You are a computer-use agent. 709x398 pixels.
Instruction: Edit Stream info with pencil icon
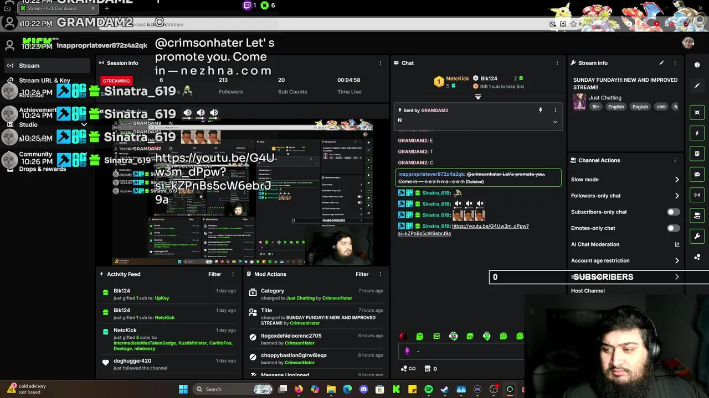coord(661,63)
